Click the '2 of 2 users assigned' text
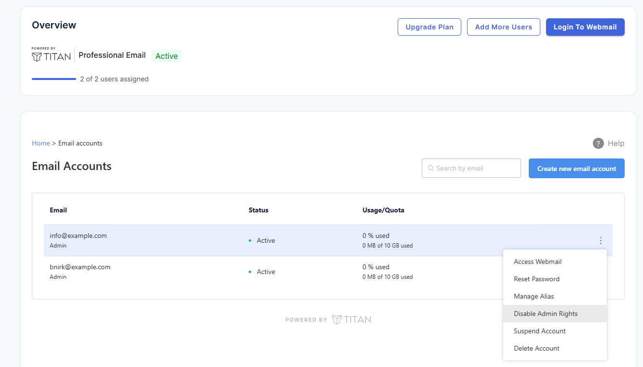 114,79
